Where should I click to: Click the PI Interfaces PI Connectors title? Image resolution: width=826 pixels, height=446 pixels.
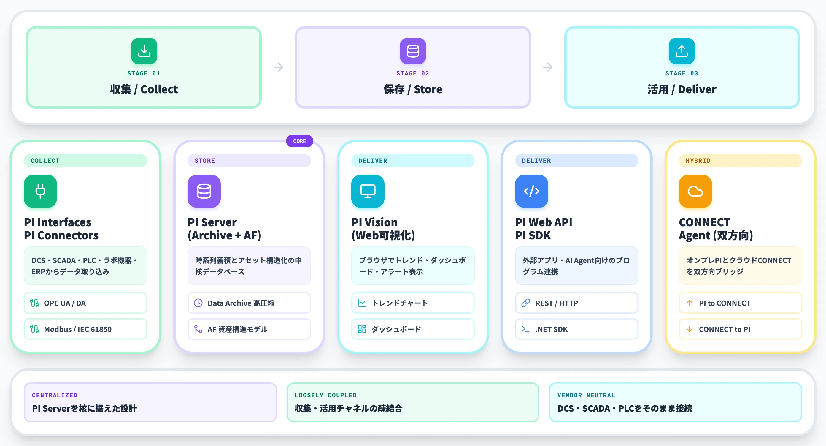click(61, 229)
